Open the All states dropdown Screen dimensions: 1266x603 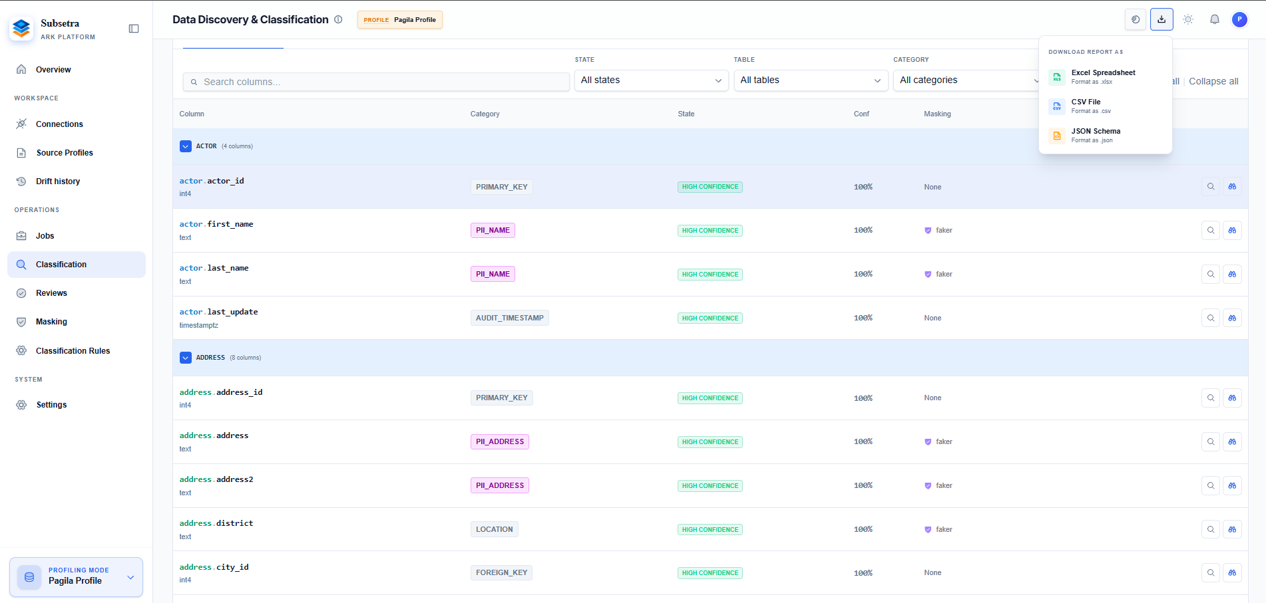click(x=651, y=80)
